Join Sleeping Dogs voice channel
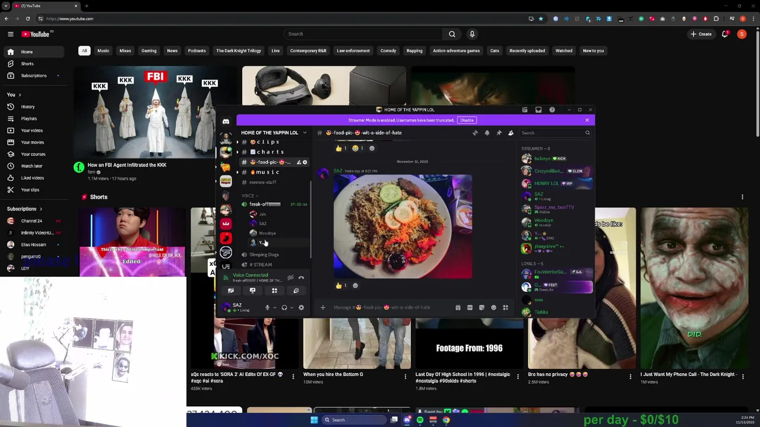 click(264, 254)
